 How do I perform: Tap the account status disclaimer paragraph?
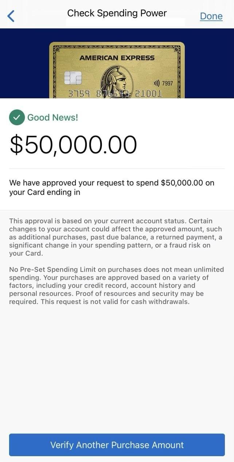pyautogui.click(x=115, y=237)
